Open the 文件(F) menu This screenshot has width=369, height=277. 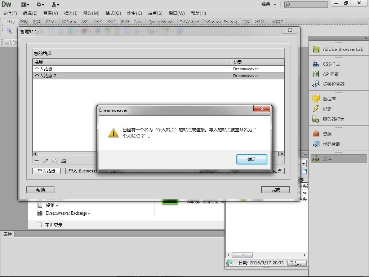tap(10, 13)
